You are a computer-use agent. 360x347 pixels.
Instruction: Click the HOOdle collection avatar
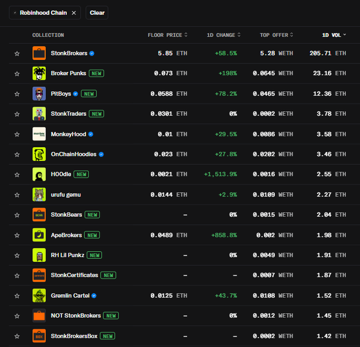[x=39, y=174]
